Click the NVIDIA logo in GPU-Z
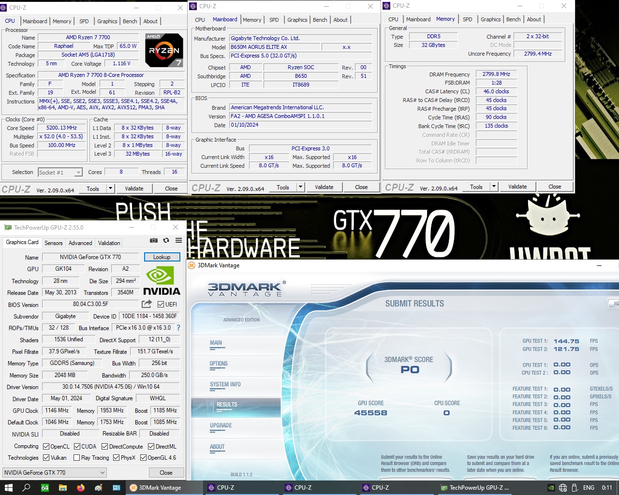Image resolution: width=619 pixels, height=495 pixels. (162, 280)
